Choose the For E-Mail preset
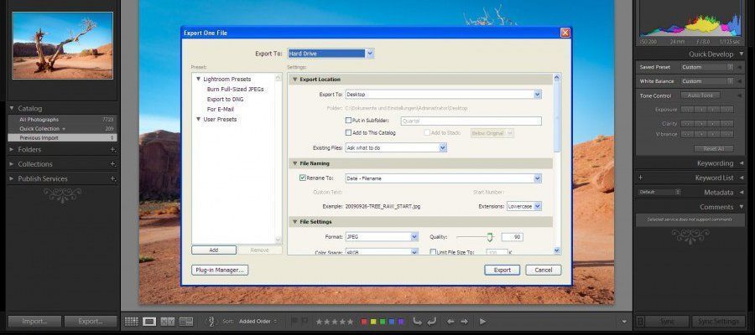This screenshot has height=335, width=755. tap(220, 109)
